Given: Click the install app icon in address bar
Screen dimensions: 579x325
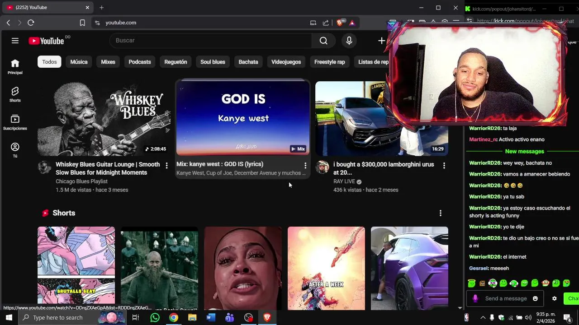Looking at the screenshot, I should tap(313, 23).
